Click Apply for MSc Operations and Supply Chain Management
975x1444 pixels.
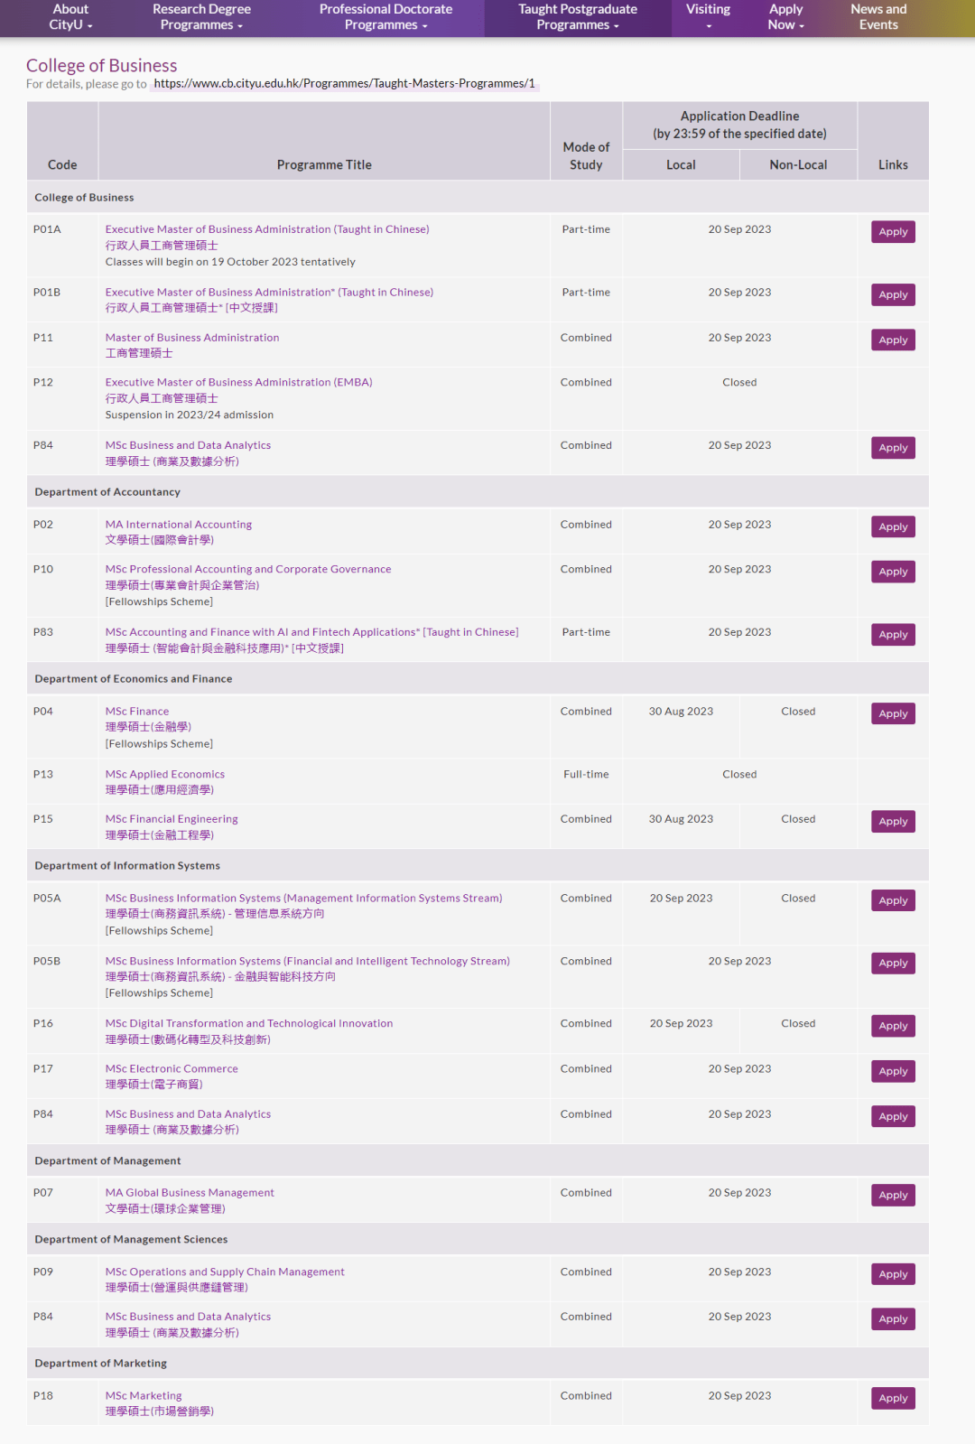pyautogui.click(x=892, y=1273)
